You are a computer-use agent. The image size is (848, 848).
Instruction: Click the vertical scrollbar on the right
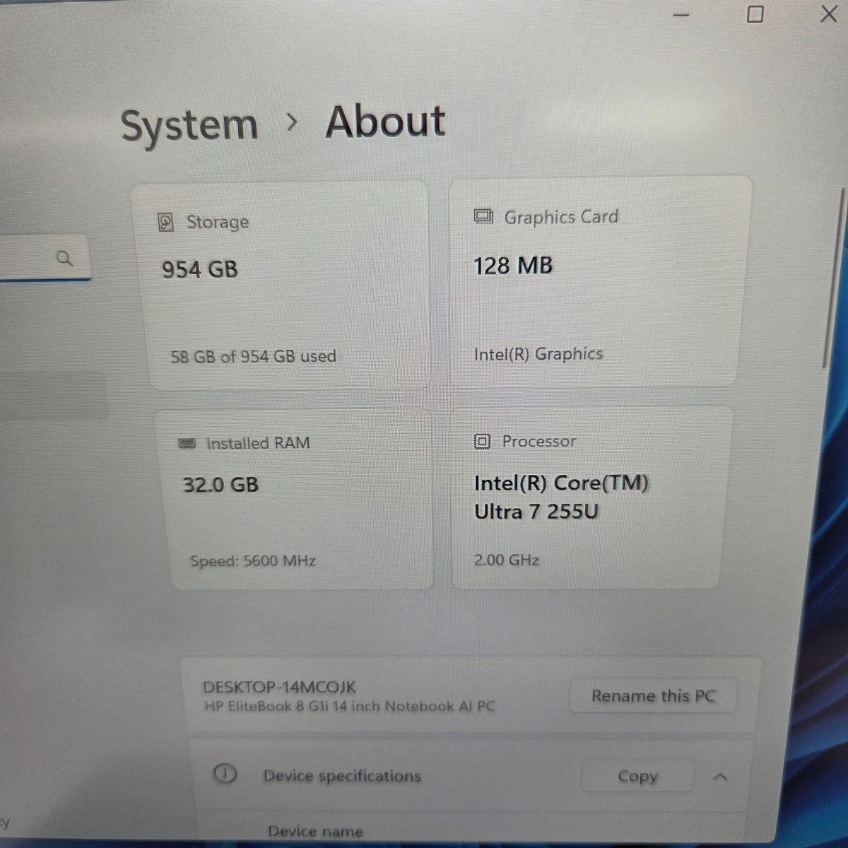coord(835,278)
